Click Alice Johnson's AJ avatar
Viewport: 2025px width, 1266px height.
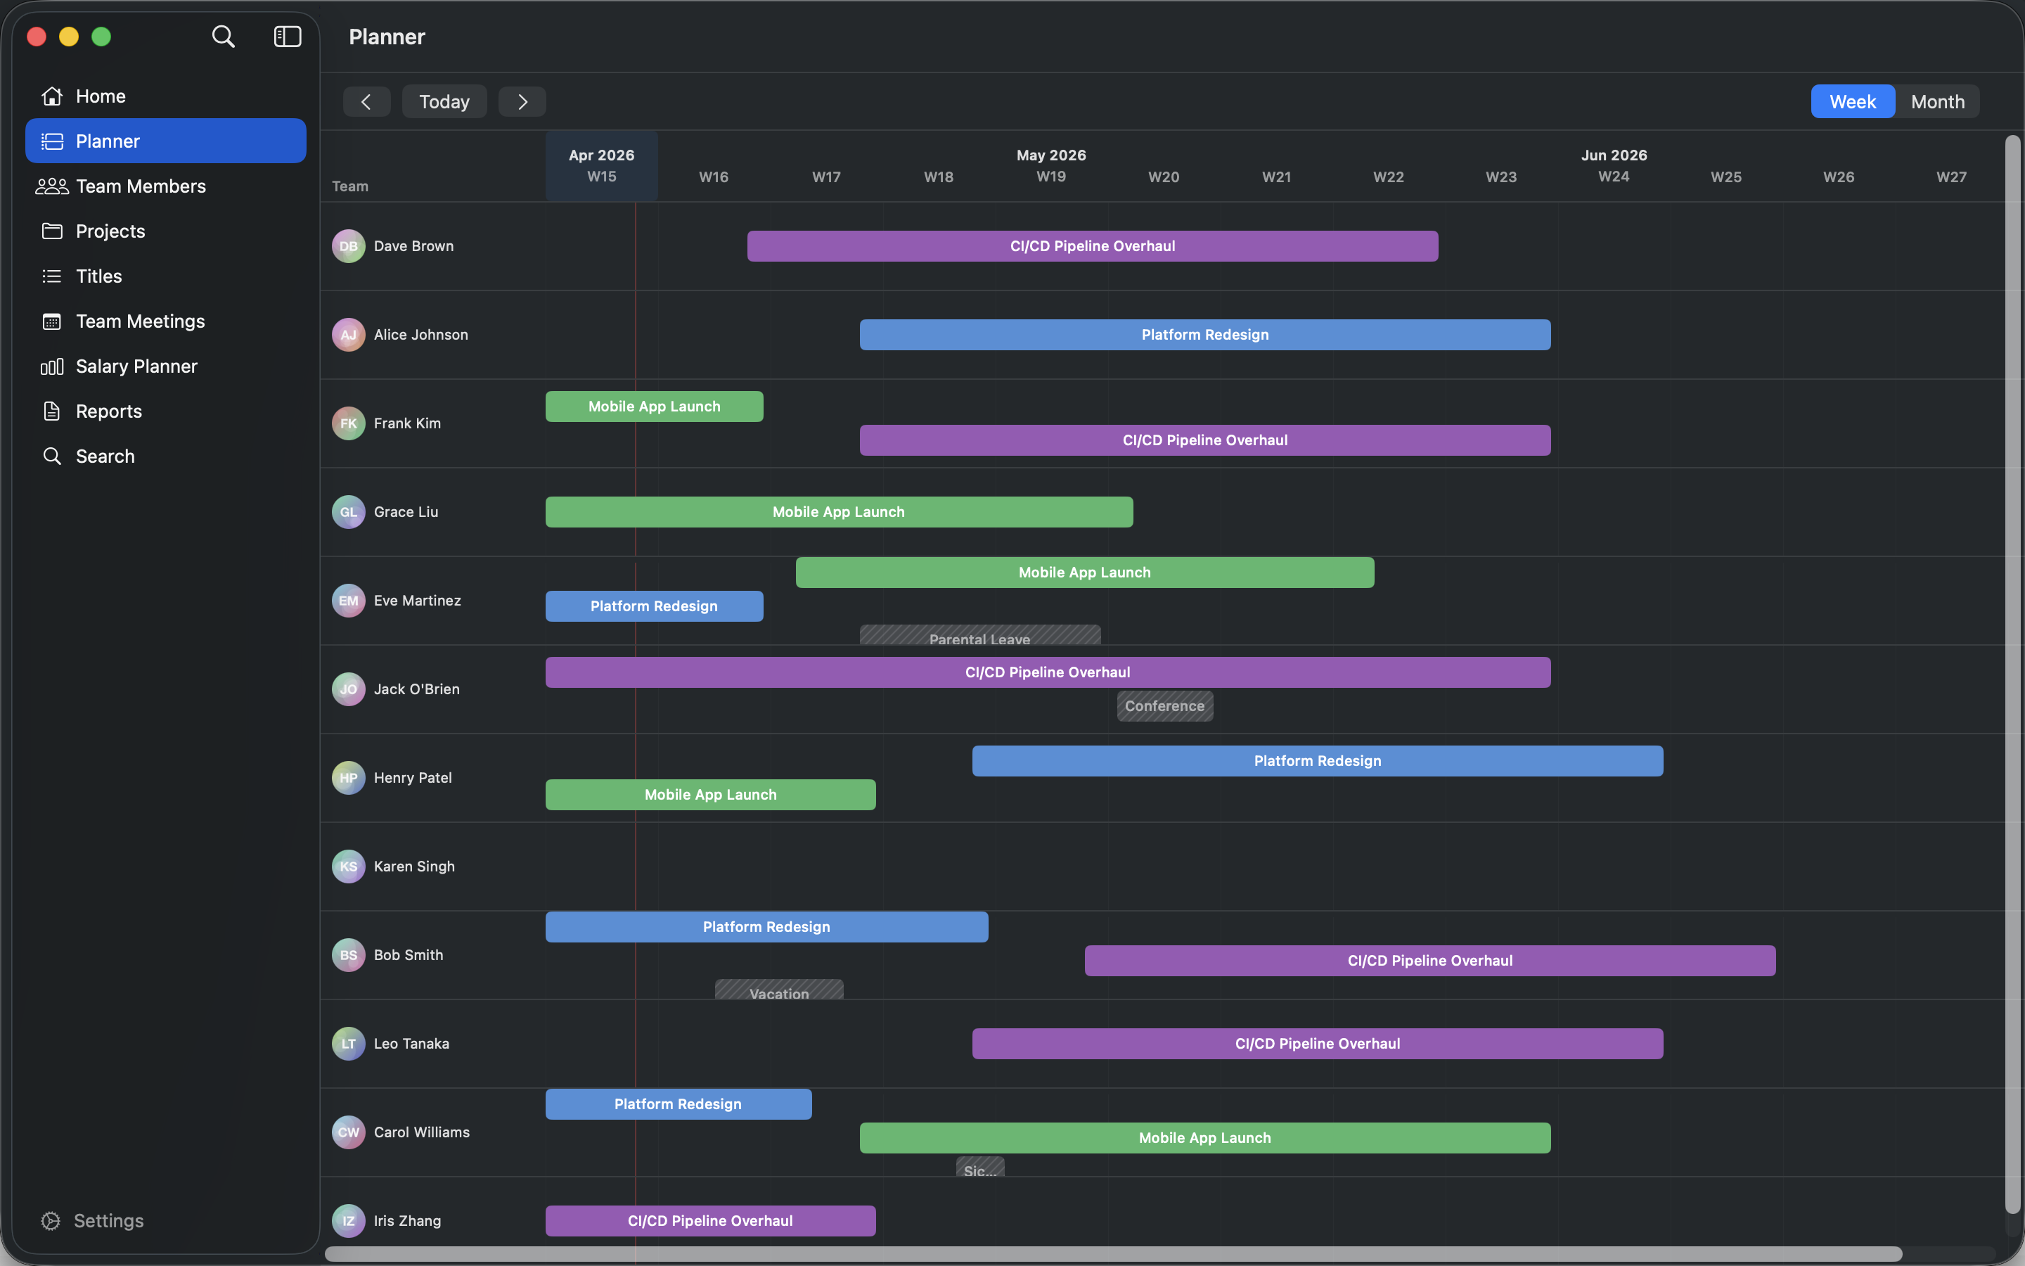348,335
